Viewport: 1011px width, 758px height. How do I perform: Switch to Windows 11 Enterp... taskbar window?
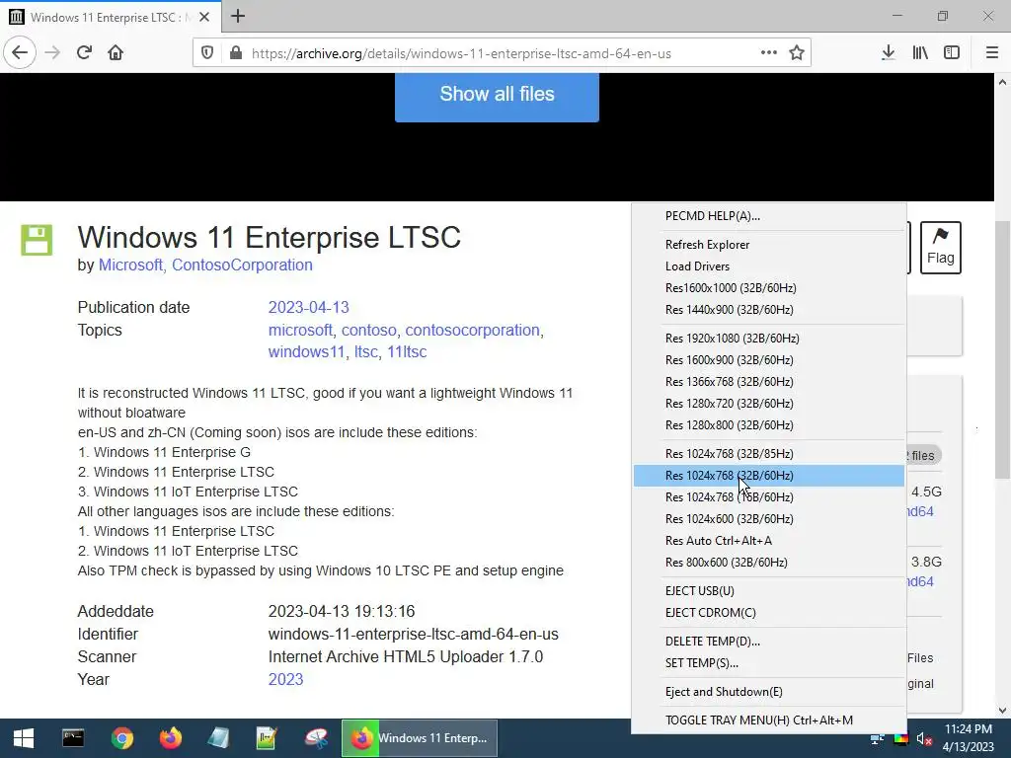coord(419,738)
